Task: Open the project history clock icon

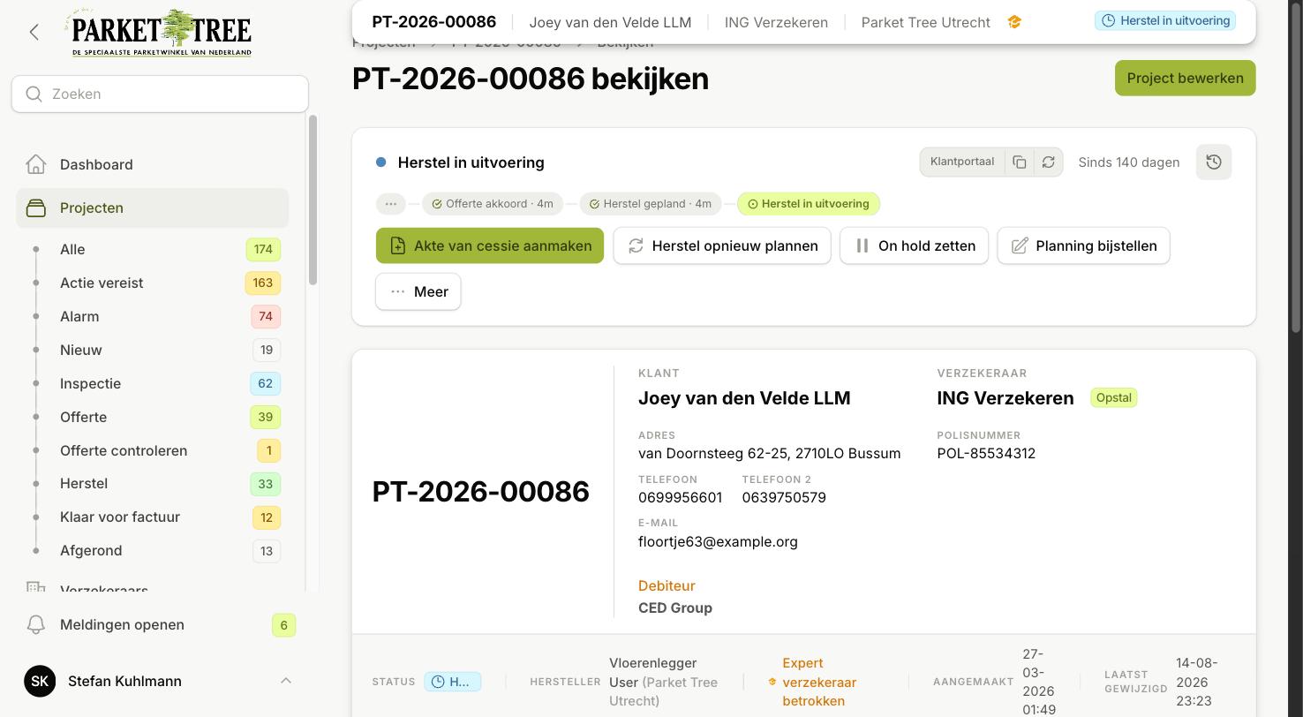Action: tap(1214, 162)
